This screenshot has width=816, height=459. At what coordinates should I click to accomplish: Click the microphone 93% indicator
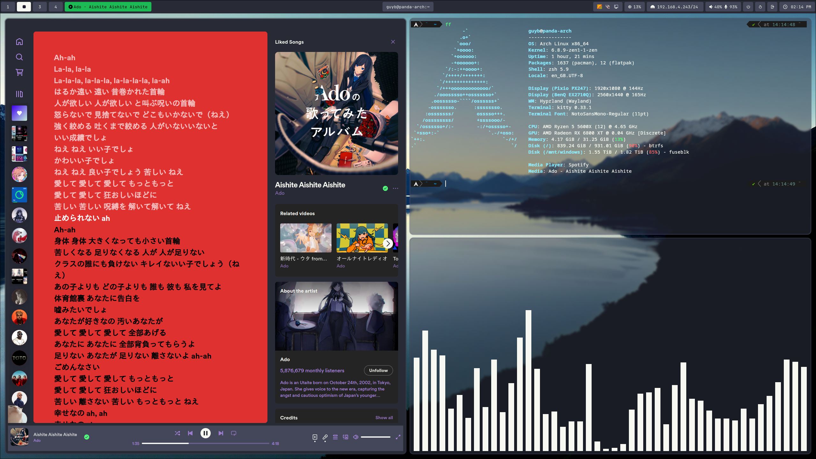pos(731,7)
